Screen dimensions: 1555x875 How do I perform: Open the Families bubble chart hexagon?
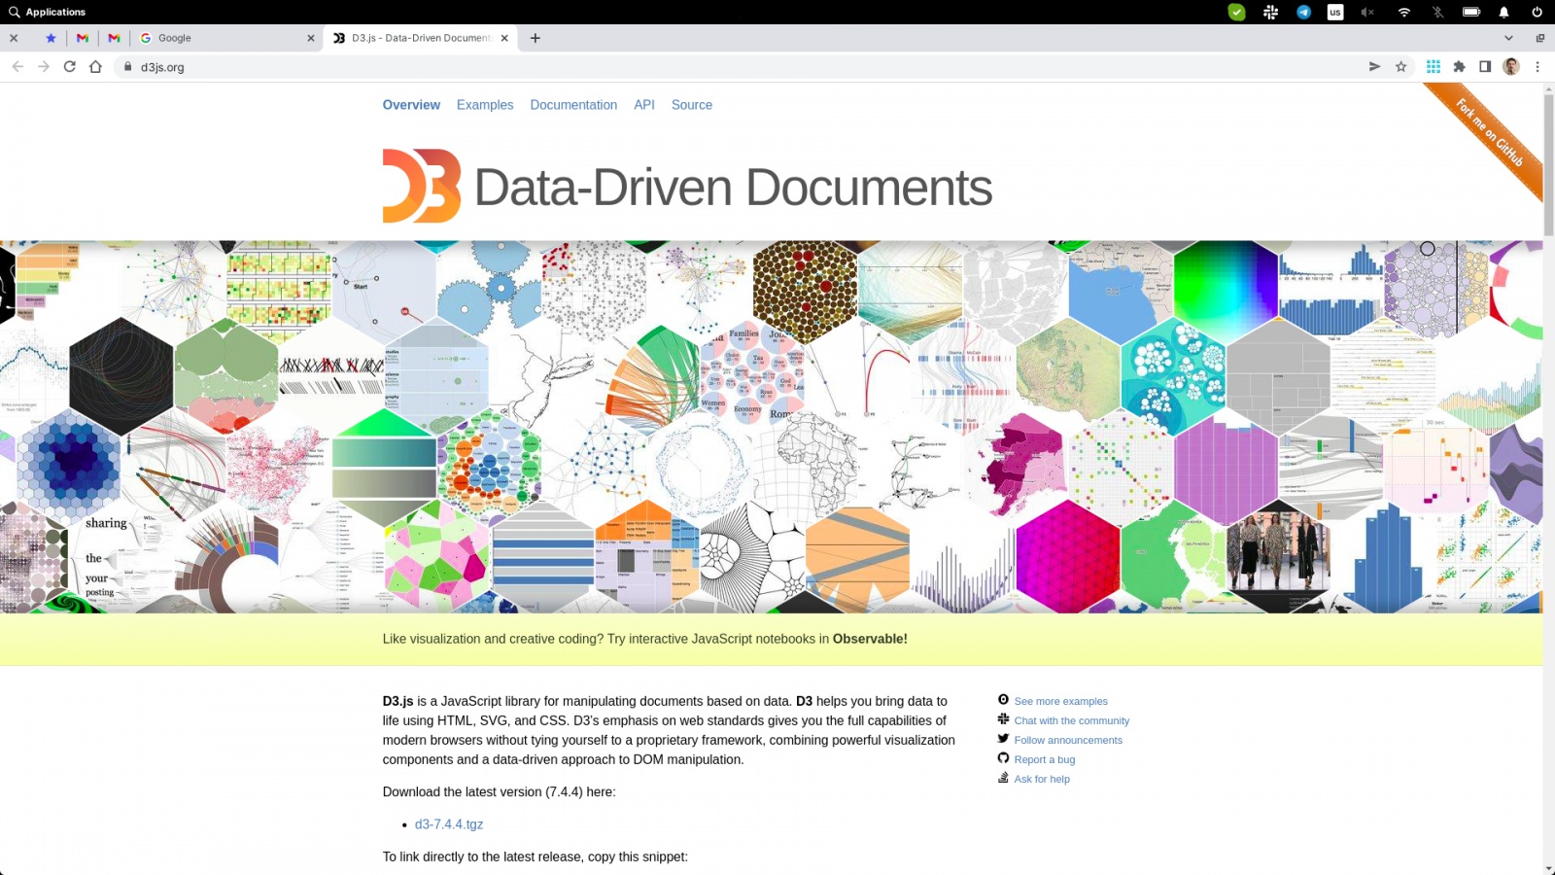point(753,377)
